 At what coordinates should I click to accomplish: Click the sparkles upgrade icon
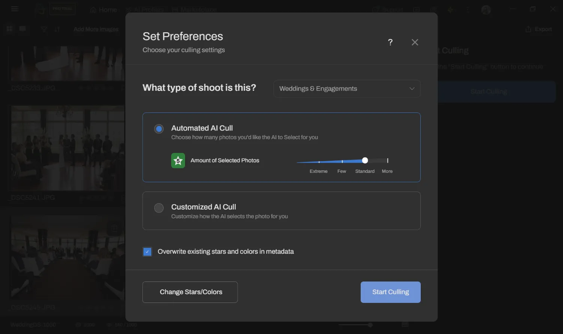(x=450, y=9)
